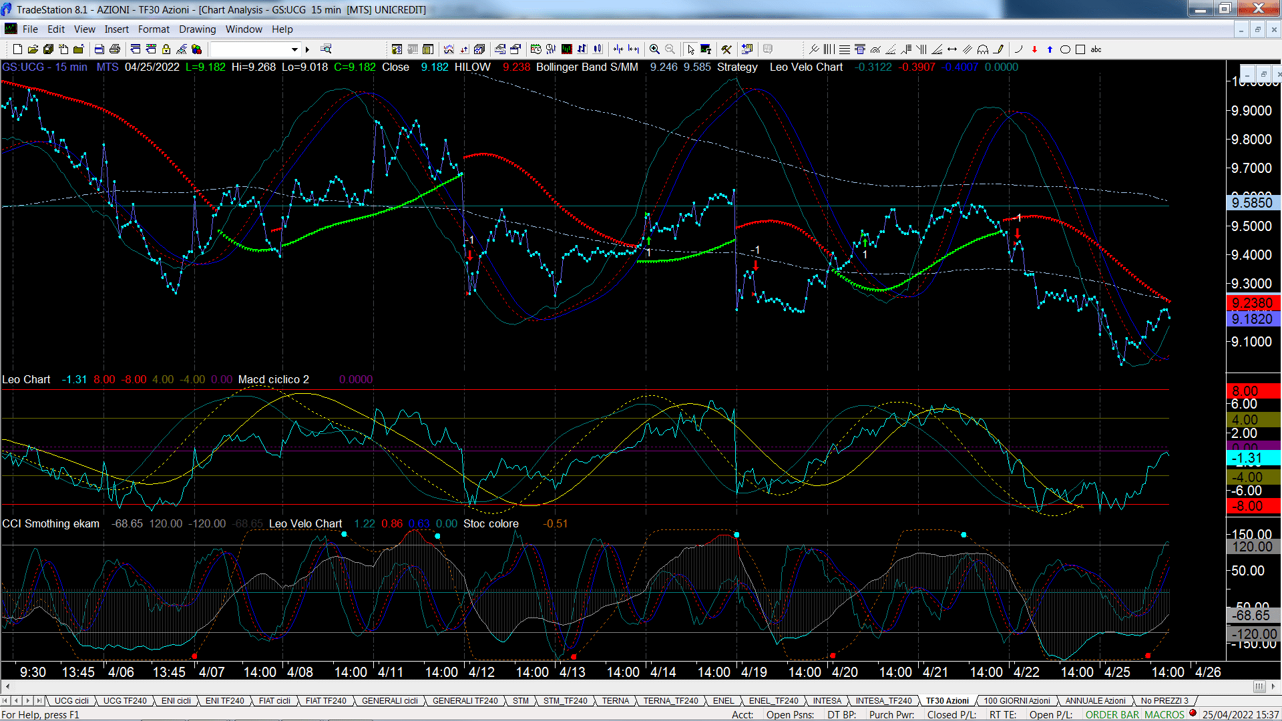Click the Open folder toolbar icon
This screenshot has height=721, width=1282.
click(x=33, y=49)
